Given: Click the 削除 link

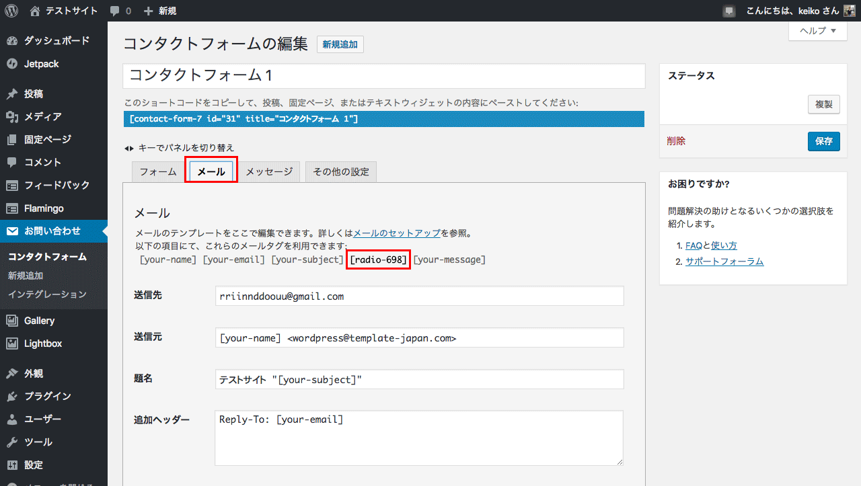Looking at the screenshot, I should [677, 141].
